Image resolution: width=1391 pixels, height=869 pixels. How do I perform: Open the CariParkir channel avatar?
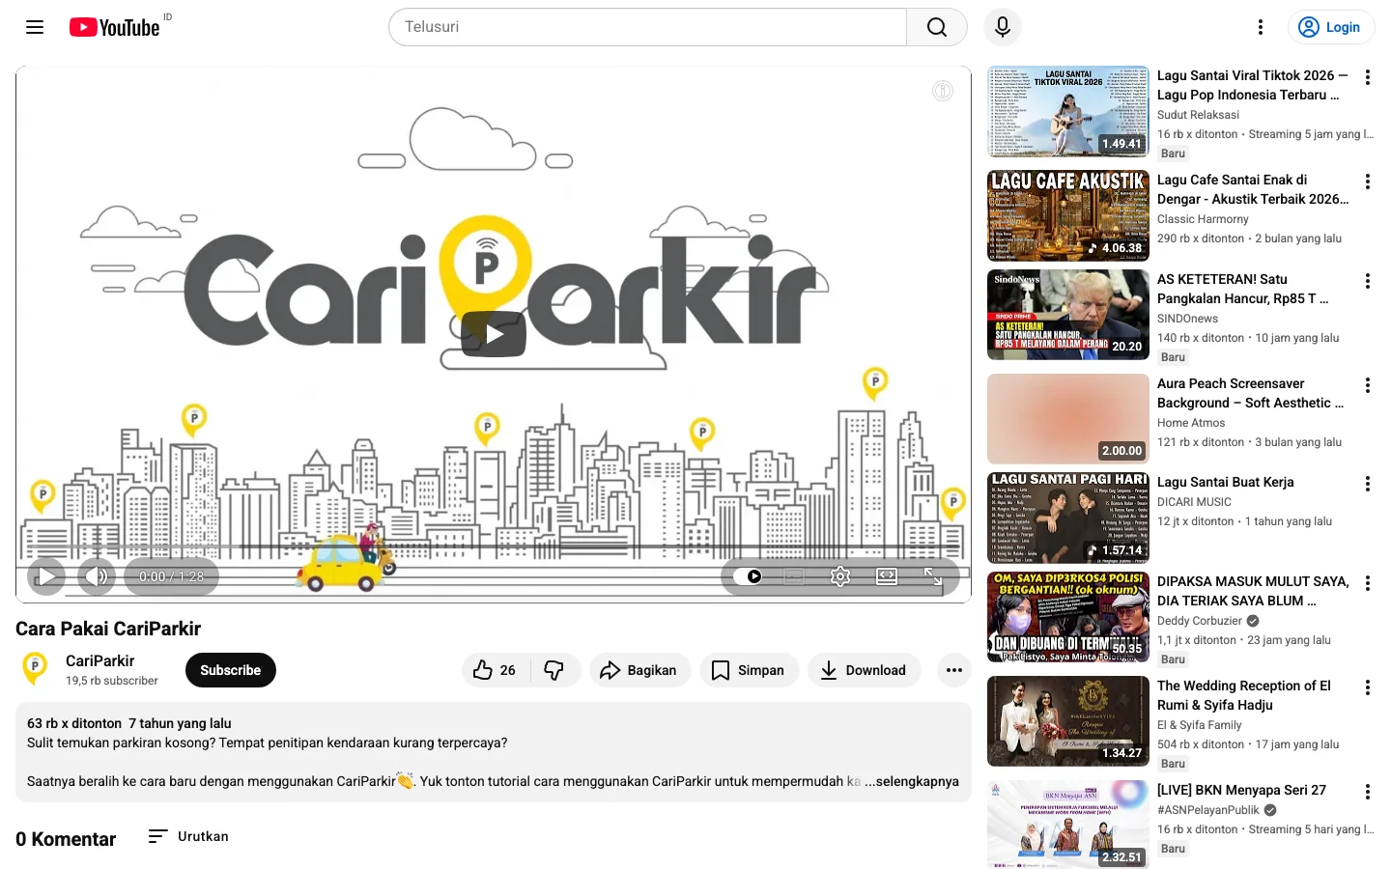(x=35, y=669)
